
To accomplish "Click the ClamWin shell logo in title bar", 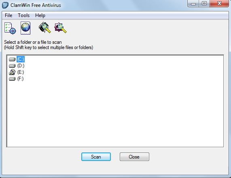I will [x=5, y=5].
